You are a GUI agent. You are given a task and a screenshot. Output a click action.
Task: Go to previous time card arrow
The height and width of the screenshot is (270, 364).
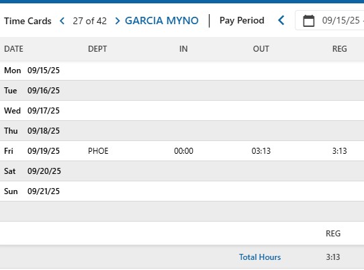point(62,21)
